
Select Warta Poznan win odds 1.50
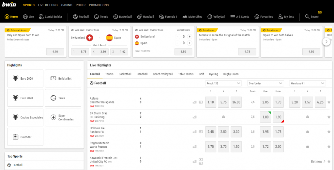click(236, 147)
